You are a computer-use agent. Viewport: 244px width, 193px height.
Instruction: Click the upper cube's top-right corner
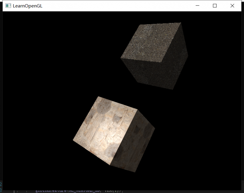coord(180,23)
